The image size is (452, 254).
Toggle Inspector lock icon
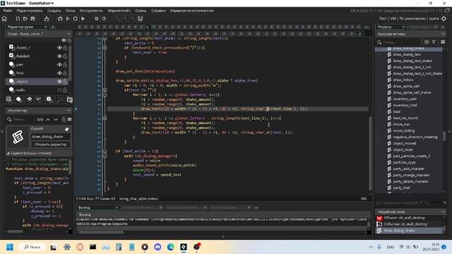[64, 119]
